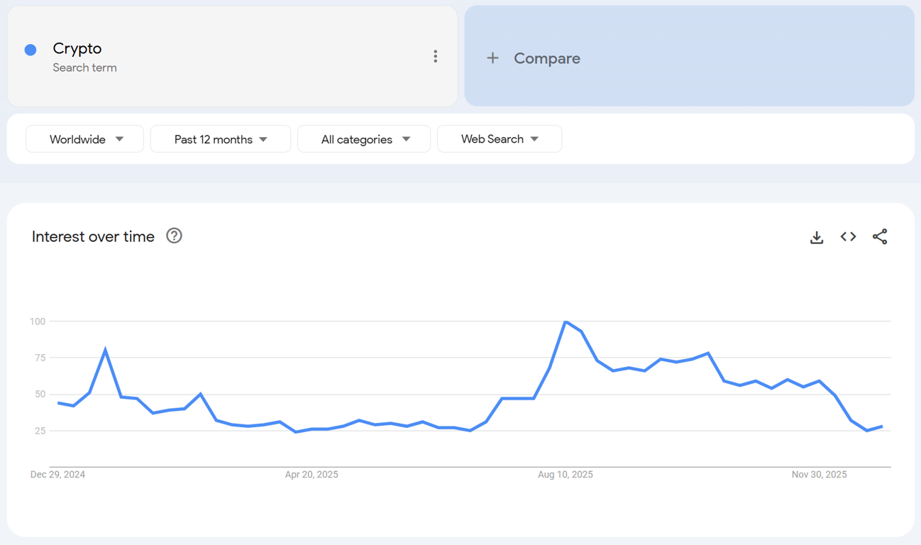Open the help tooltip next to Interest over time
Viewport: 921px width, 545px height.
pos(174,236)
